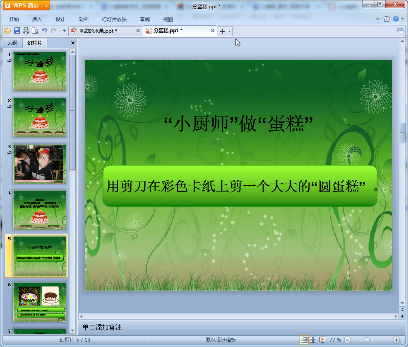Viewport: 408px width, 347px height.
Task: Select slide 6 thumbnail with cakes
Action: pos(40,302)
